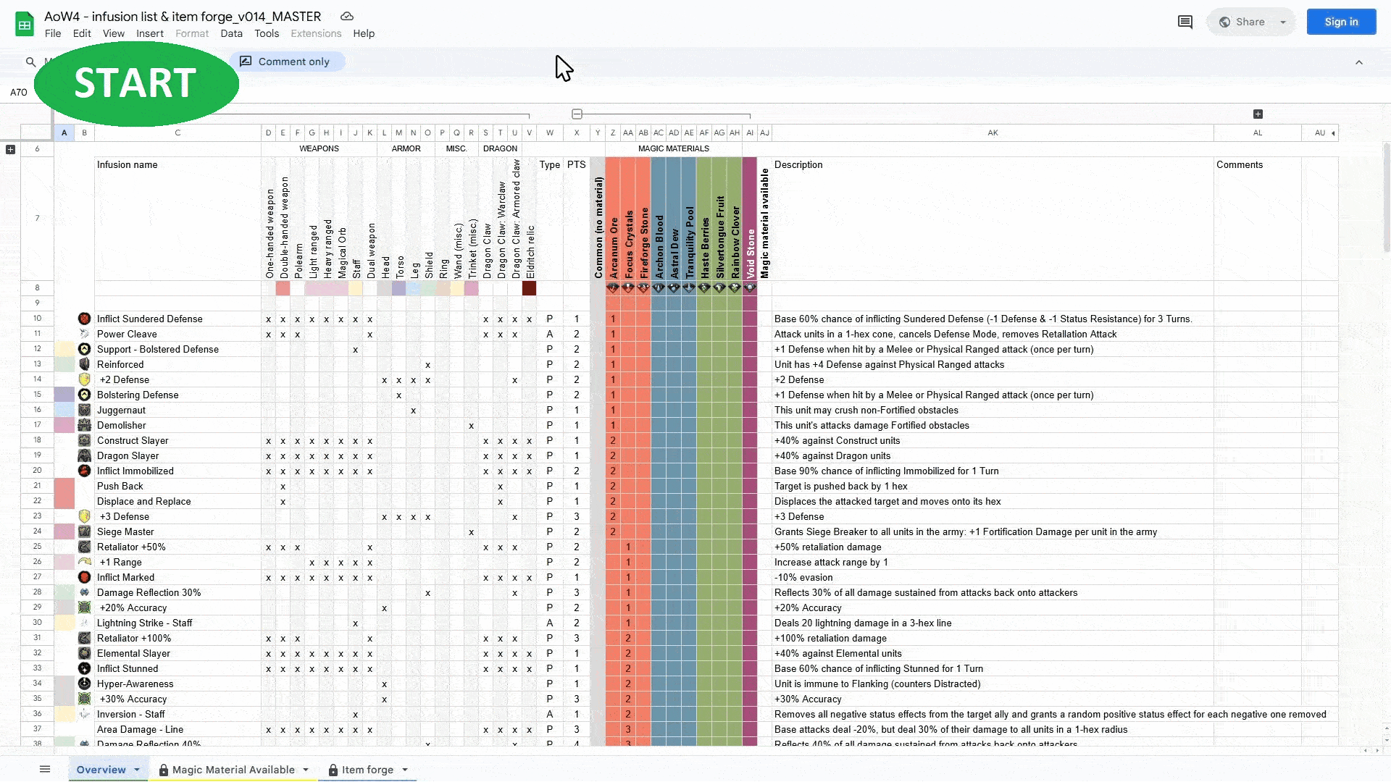This screenshot has width=1391, height=782.
Task: Collapse the column group minus toggle
Action: point(577,114)
